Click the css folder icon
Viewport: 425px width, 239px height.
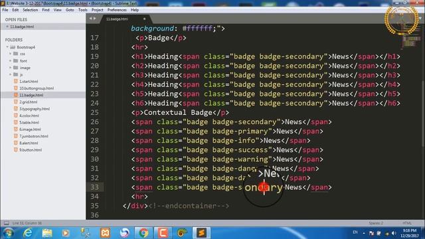(16, 54)
